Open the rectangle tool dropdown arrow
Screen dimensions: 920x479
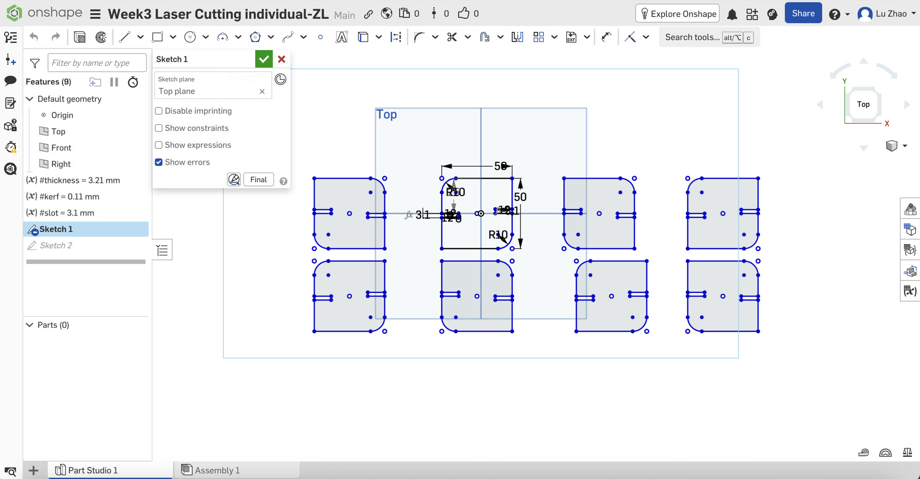click(x=173, y=37)
